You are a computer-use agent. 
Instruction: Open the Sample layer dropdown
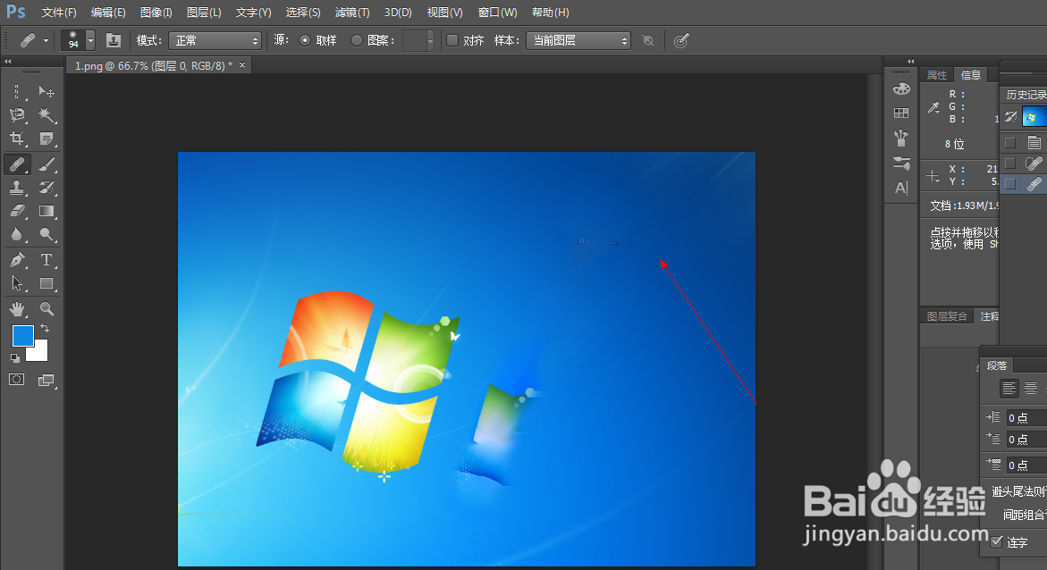coord(578,41)
